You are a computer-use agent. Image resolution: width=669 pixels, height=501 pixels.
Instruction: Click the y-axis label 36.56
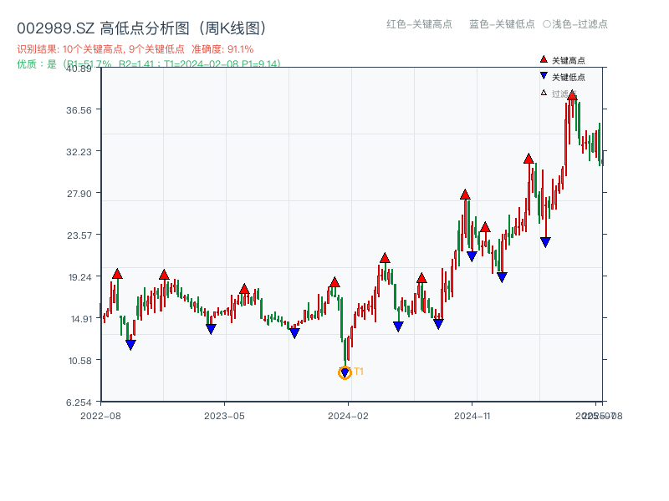click(79, 110)
